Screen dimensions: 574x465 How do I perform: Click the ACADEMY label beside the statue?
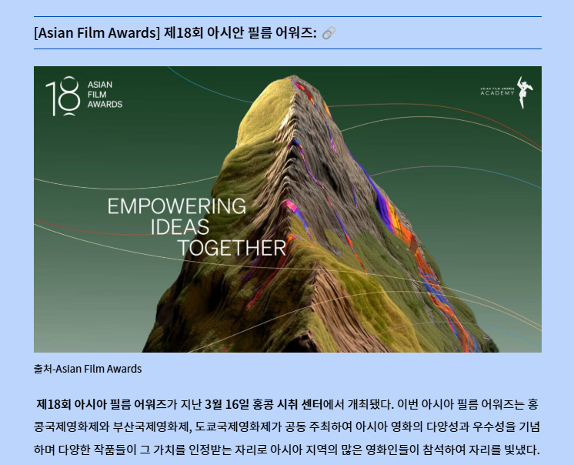pyautogui.click(x=497, y=93)
